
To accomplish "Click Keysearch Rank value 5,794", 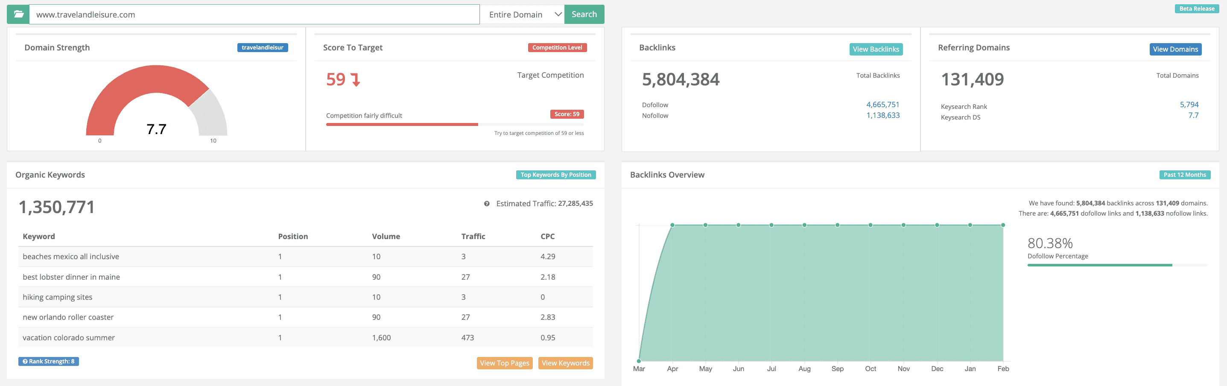I will tap(1189, 104).
